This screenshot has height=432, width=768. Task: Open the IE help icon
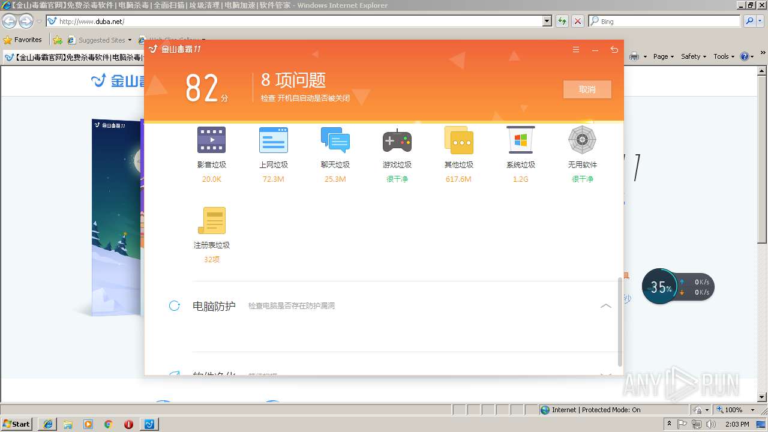coord(745,56)
